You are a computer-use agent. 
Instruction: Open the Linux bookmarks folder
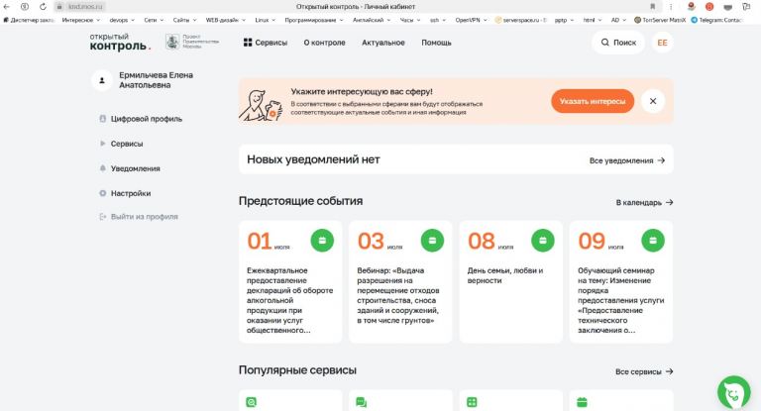point(265,21)
